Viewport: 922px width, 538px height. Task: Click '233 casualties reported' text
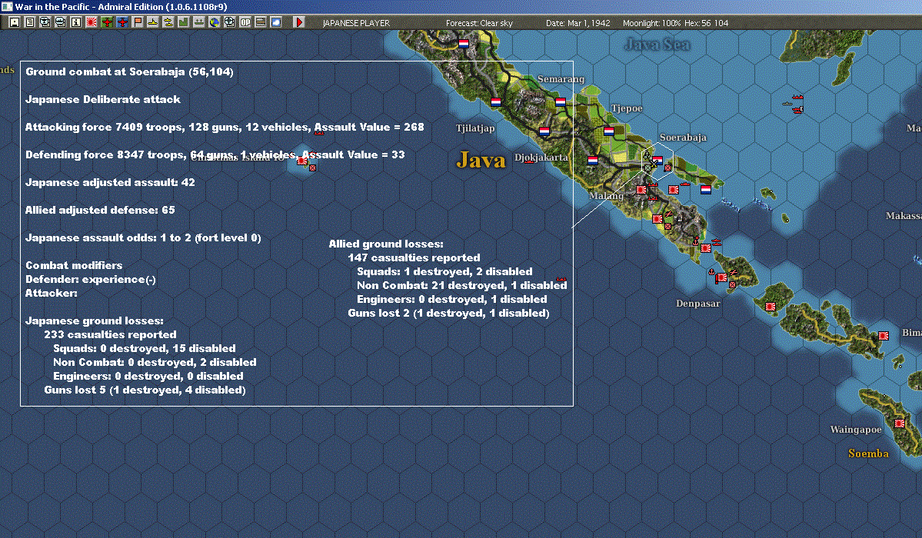(x=110, y=334)
